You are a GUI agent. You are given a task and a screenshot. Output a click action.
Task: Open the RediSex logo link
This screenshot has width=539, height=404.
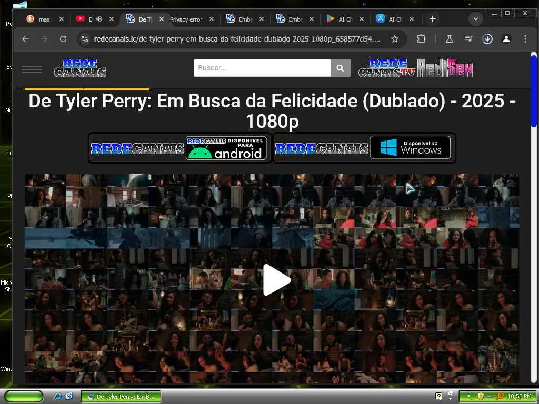[x=445, y=68]
